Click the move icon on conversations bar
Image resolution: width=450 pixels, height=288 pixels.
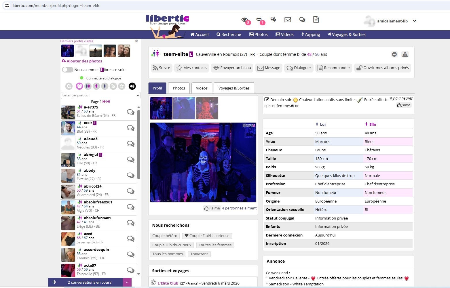coord(54,282)
